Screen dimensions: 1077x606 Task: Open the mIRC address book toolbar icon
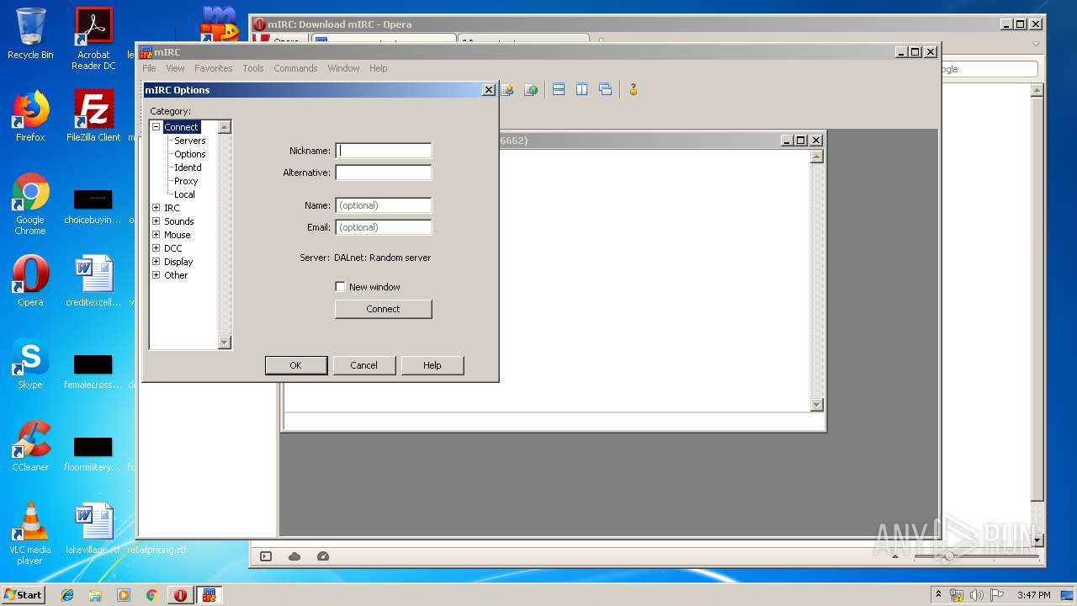[x=507, y=89]
